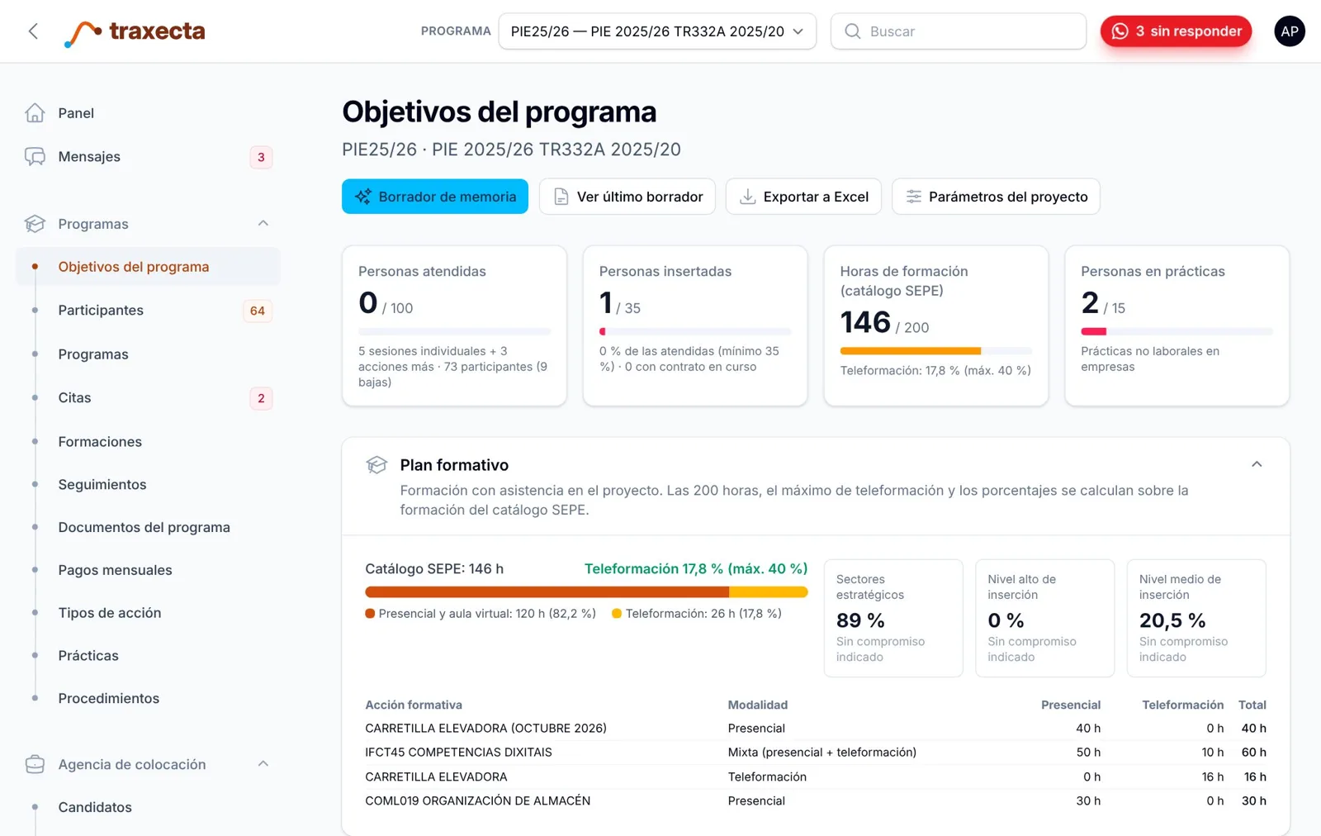
Task: Click the Sectores estratégicos 89 % card
Action: 893,618
